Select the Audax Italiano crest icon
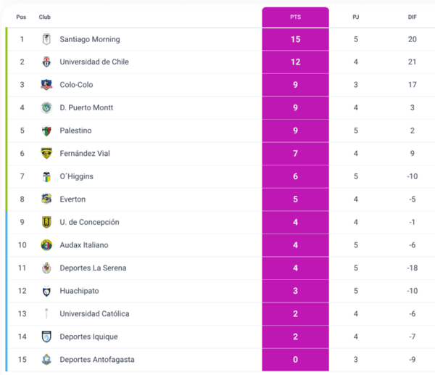 coord(46,245)
